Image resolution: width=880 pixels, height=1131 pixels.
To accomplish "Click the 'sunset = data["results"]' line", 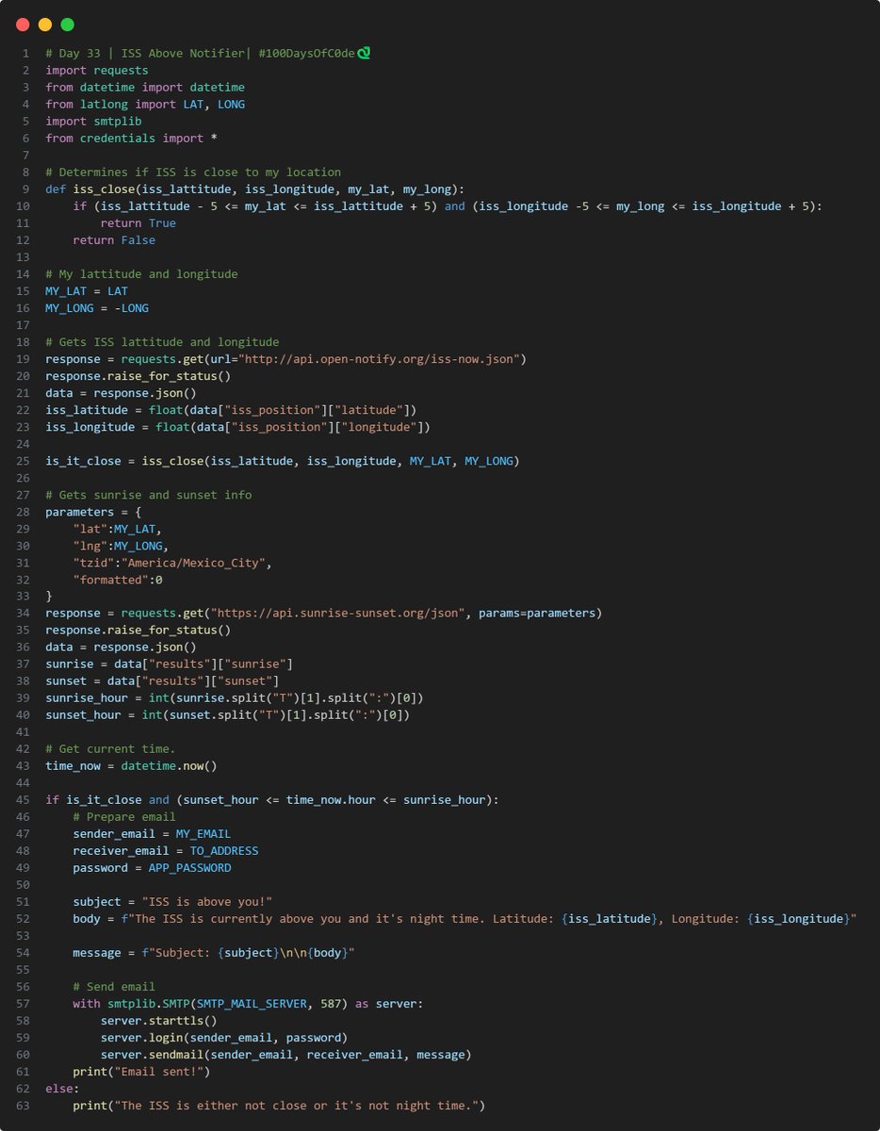I will [x=162, y=681].
